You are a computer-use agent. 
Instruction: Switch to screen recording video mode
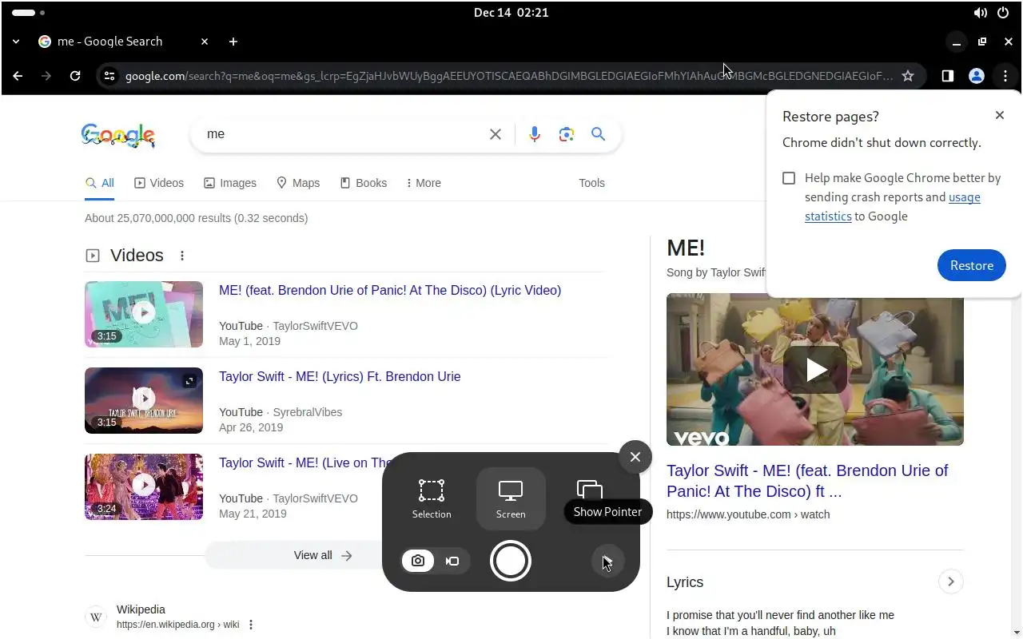[x=452, y=561]
